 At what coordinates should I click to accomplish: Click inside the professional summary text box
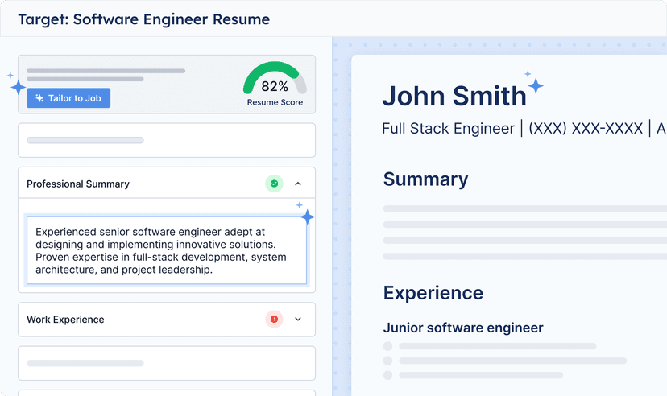(167, 250)
